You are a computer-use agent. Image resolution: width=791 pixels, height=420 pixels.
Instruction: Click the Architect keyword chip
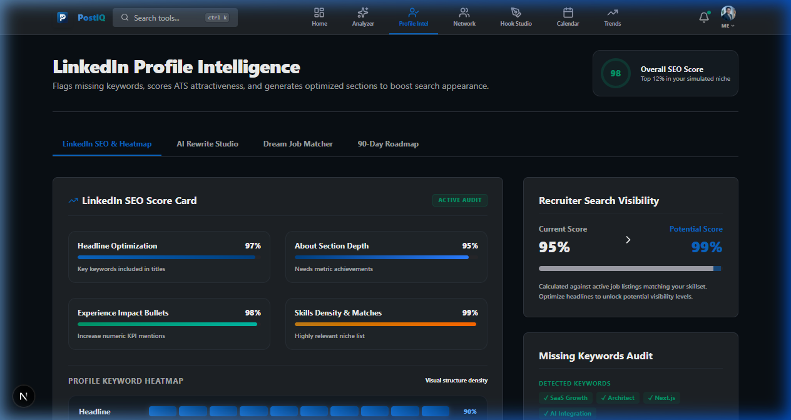[618, 397]
